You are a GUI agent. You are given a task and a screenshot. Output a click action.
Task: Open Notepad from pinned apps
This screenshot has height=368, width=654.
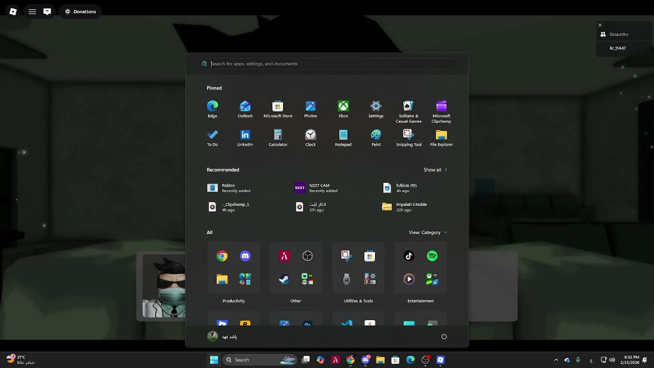tap(343, 138)
